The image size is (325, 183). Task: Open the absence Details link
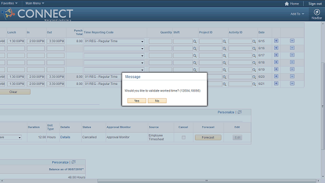click(65, 137)
